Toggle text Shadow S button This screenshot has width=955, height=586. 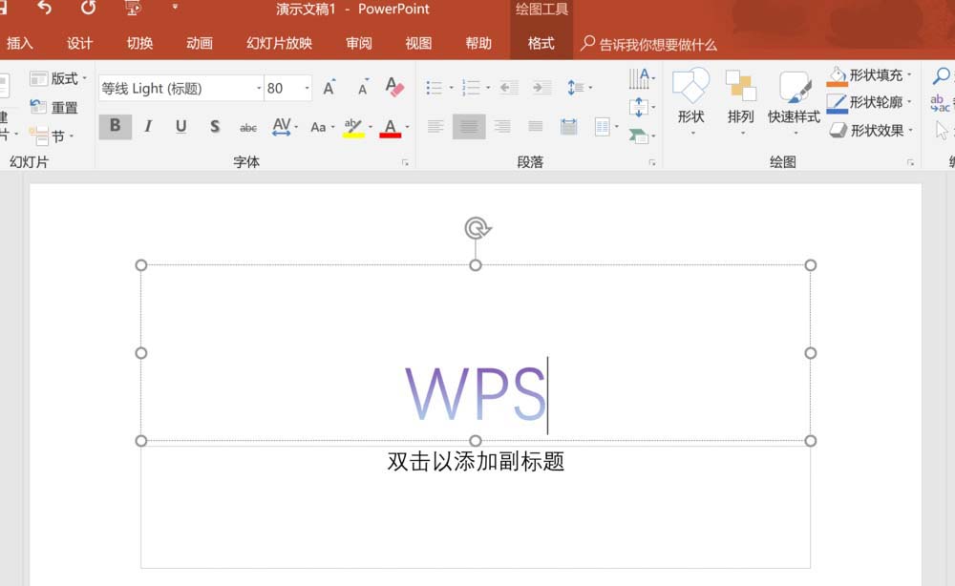click(214, 126)
